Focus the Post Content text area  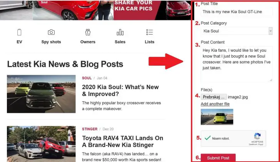(237, 64)
